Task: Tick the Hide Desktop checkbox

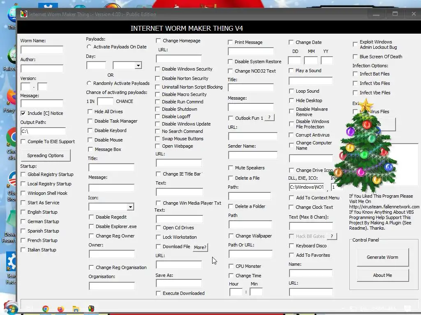Action: (x=291, y=100)
